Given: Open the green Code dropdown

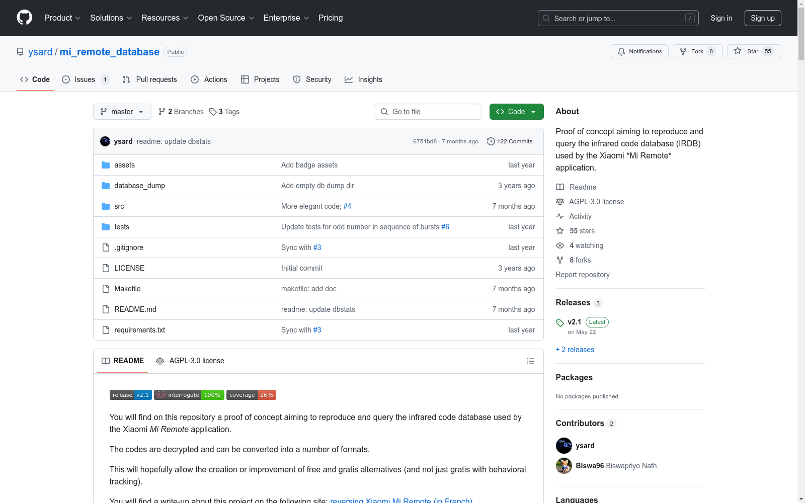Looking at the screenshot, I should (516, 112).
